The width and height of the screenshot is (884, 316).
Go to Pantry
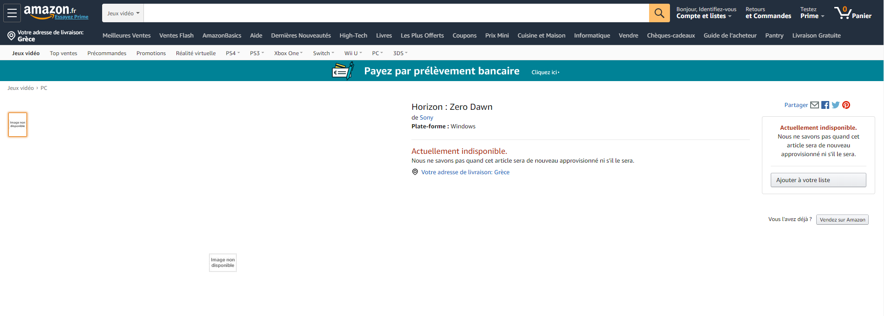click(x=774, y=36)
